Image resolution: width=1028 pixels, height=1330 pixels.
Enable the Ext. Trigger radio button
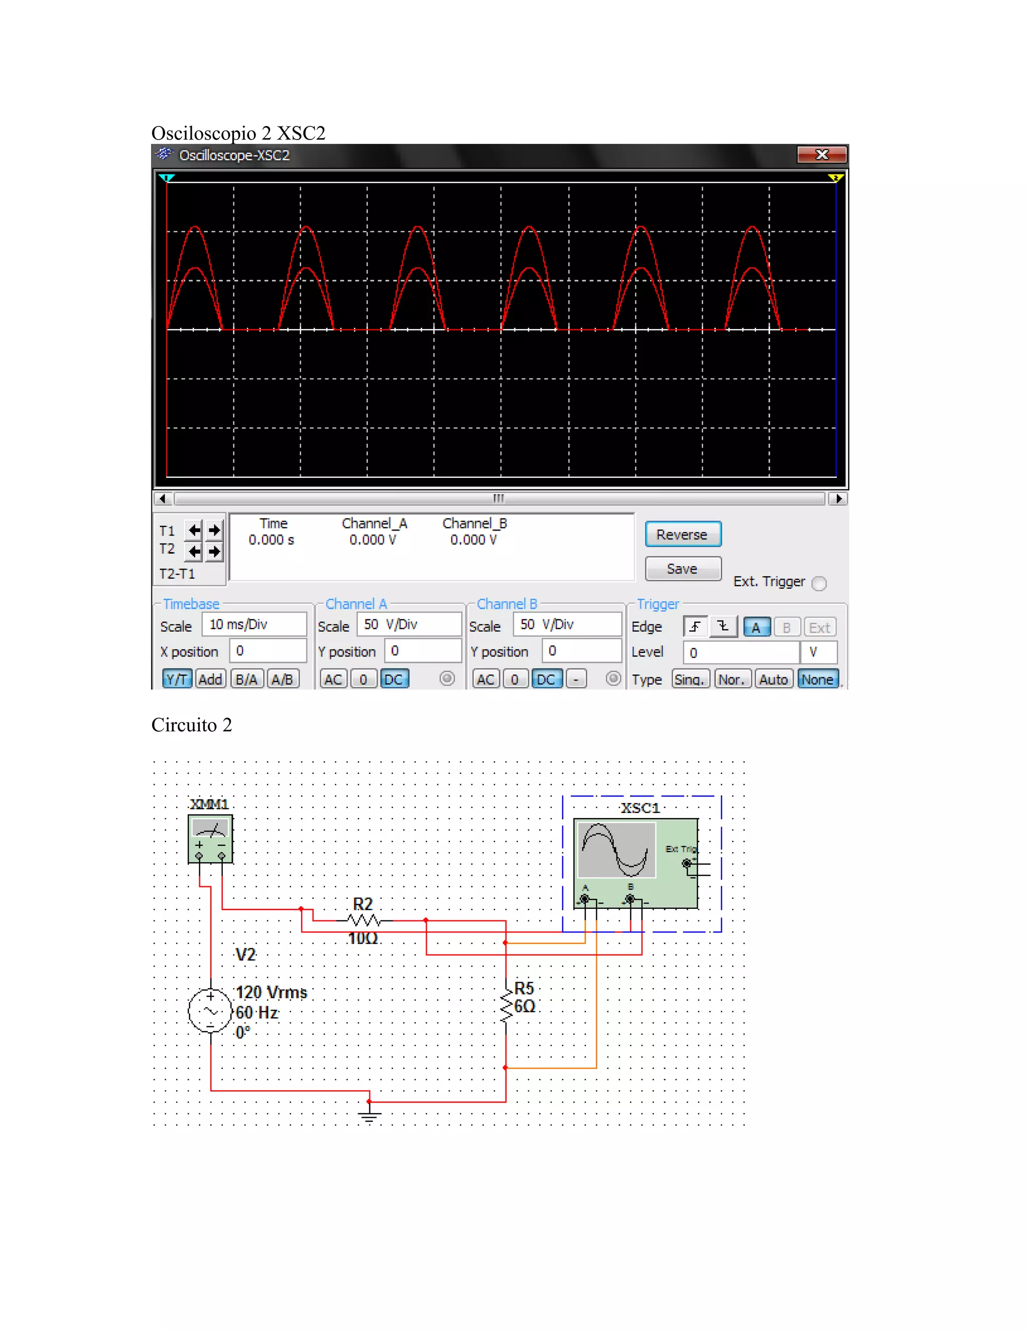819,583
